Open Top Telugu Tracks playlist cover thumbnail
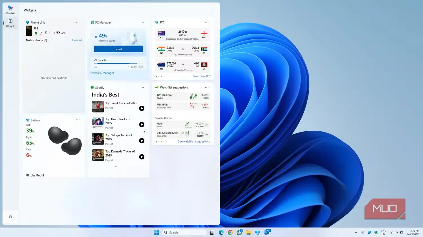This screenshot has height=237, width=423. pyautogui.click(x=98, y=139)
